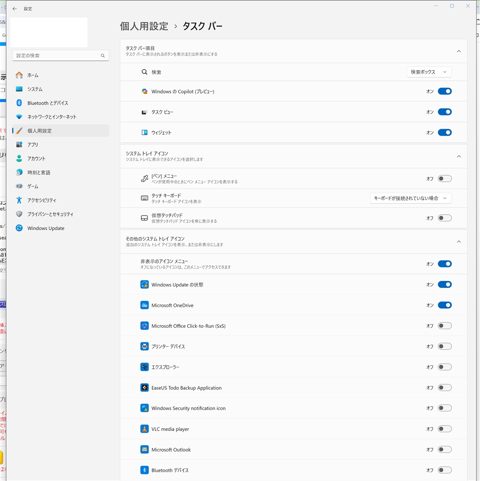Screen dimensions: 480x481
Task: Open the search box style dropdown
Action: click(429, 72)
